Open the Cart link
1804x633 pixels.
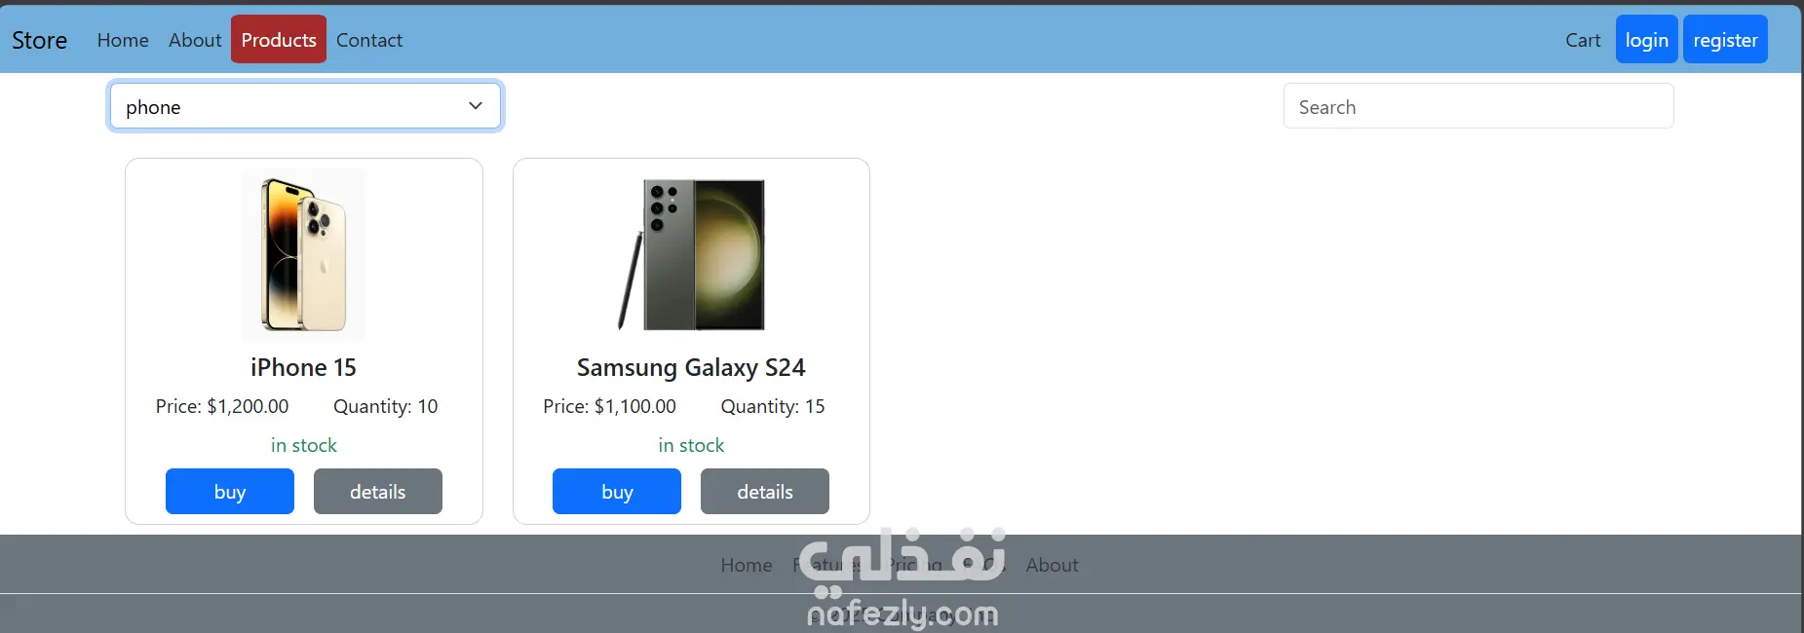point(1583,40)
